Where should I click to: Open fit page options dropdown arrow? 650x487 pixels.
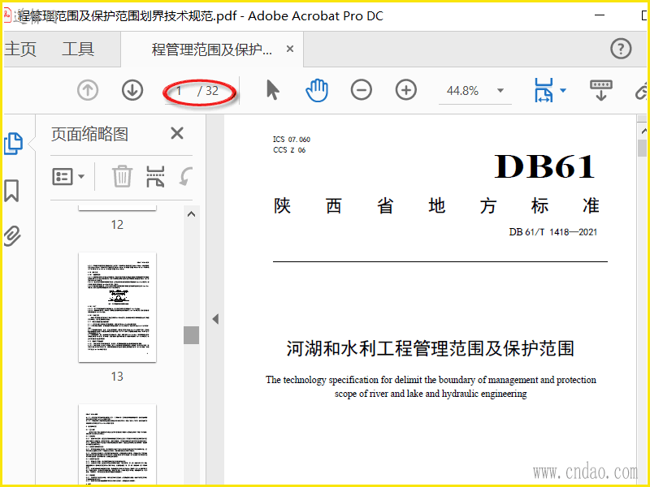[563, 90]
